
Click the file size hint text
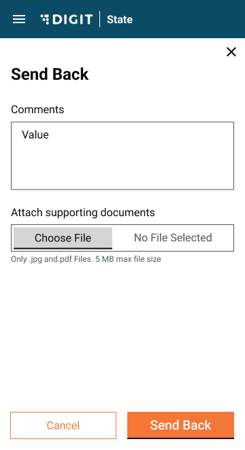point(86,259)
